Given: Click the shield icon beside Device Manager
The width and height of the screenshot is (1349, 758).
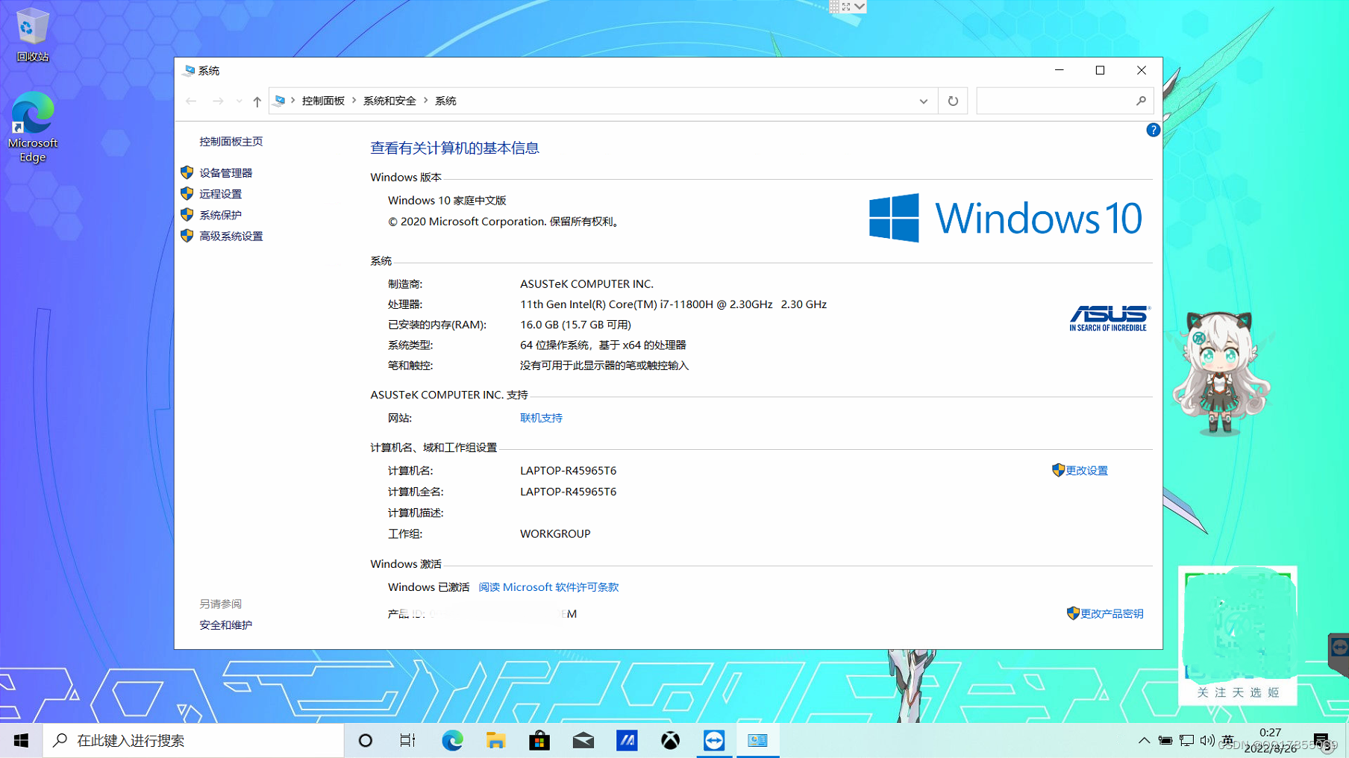Looking at the screenshot, I should pyautogui.click(x=187, y=172).
